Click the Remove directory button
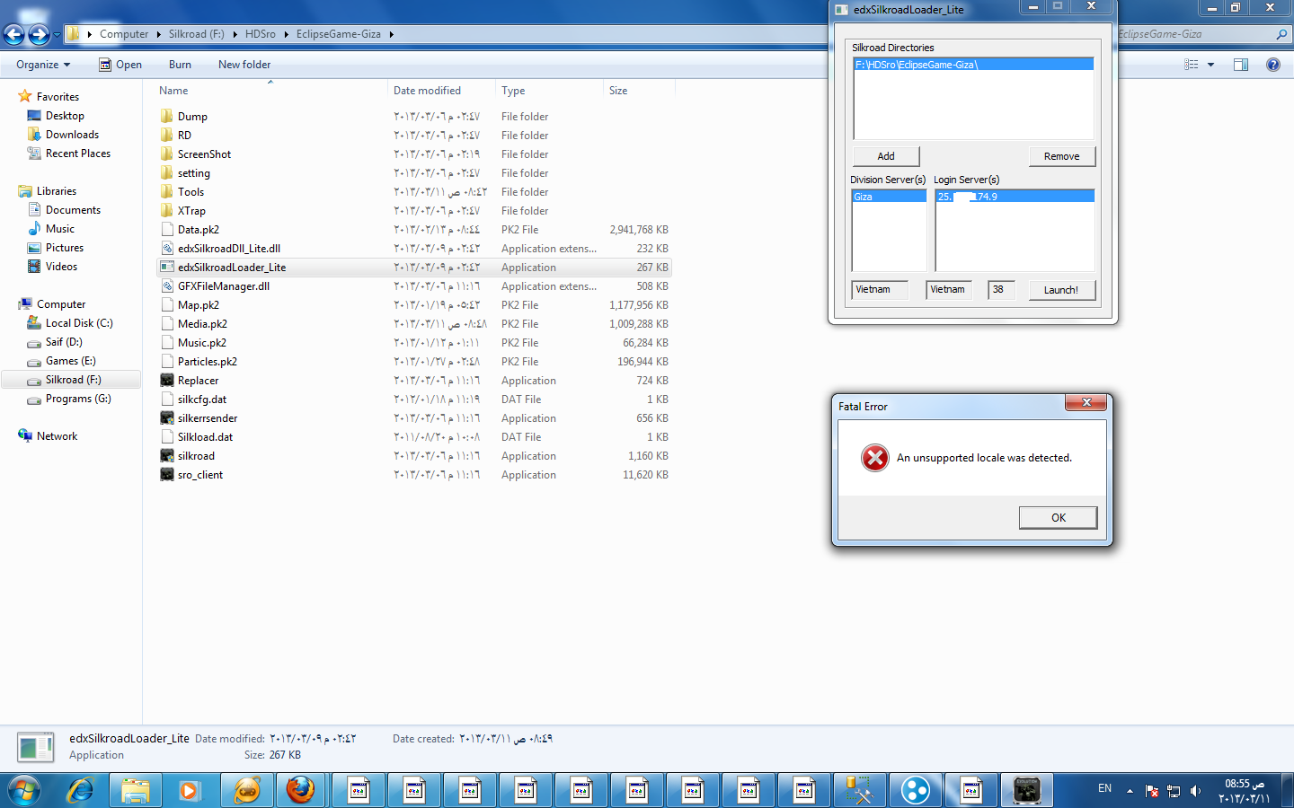The height and width of the screenshot is (808, 1294). point(1061,156)
